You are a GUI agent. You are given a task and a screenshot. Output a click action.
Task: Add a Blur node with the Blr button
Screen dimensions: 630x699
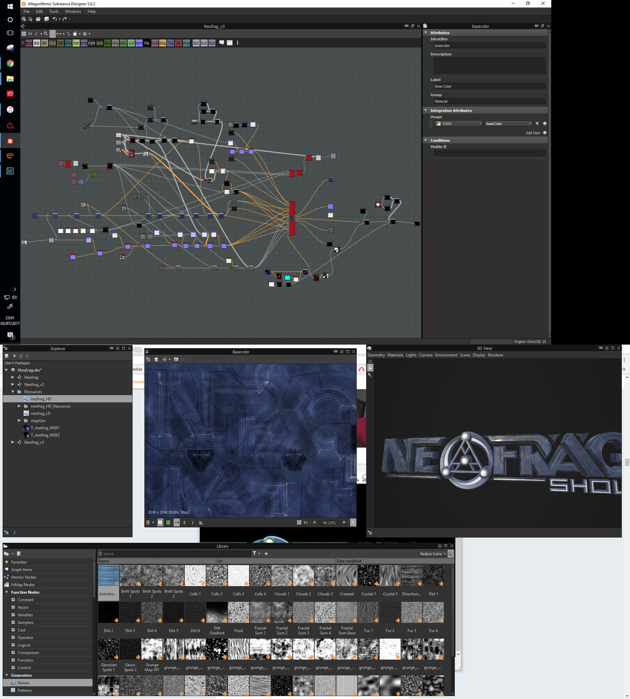click(45, 43)
